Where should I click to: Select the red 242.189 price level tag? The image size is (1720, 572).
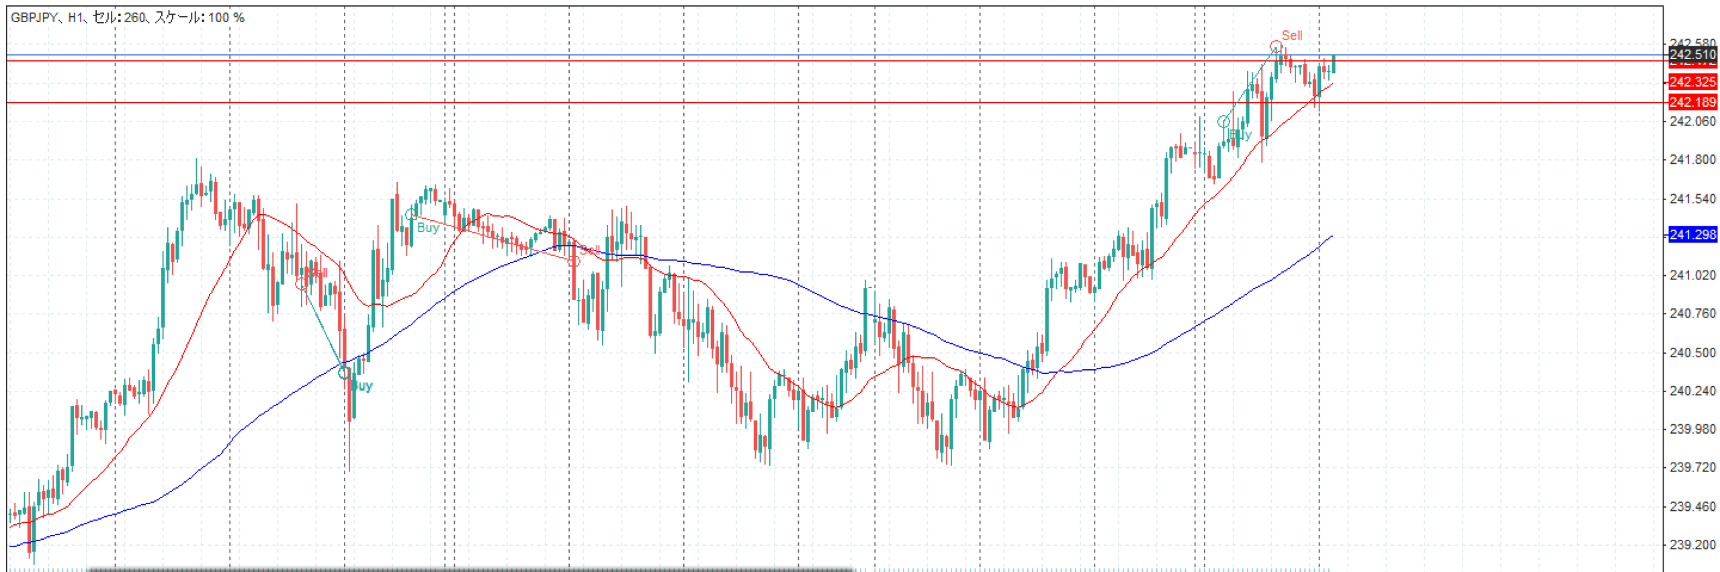click(x=1692, y=102)
